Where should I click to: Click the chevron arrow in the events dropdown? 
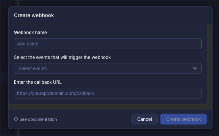(x=195, y=68)
